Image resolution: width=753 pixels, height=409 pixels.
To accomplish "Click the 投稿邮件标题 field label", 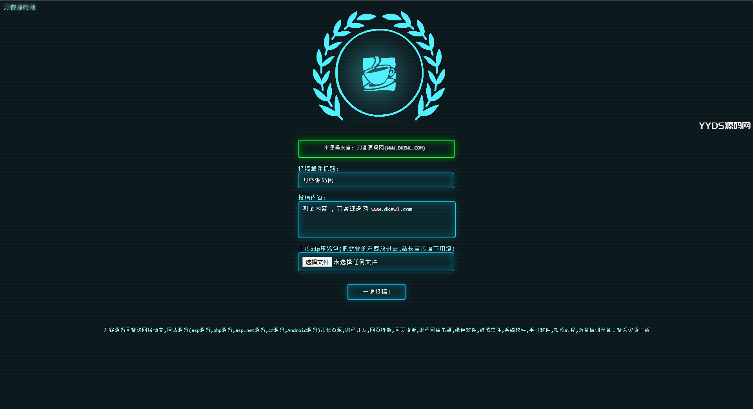I will pyautogui.click(x=318, y=169).
